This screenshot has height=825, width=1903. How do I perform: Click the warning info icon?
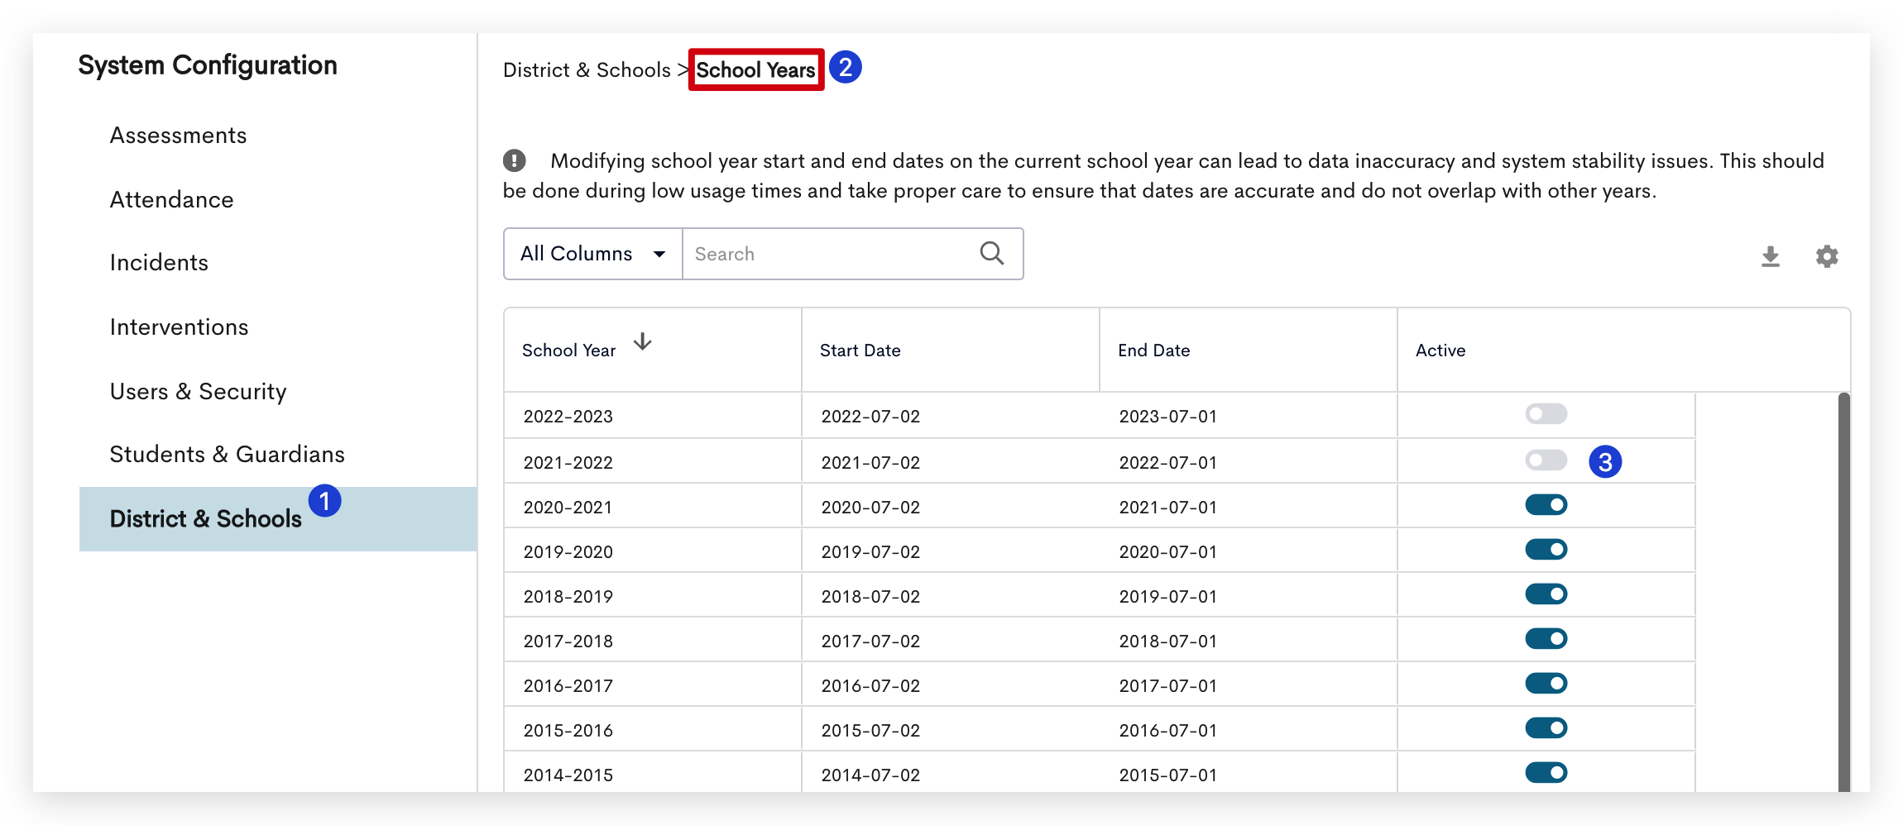tap(515, 160)
